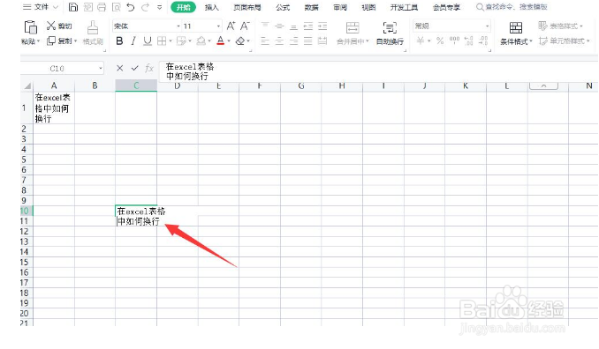
Task: Confirm the formula bar entry (checkmark)
Action: pos(134,68)
